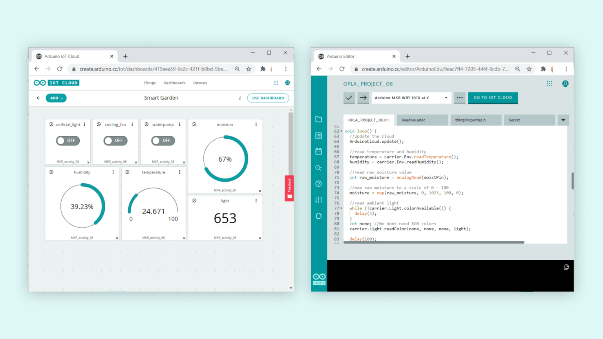Collapse the code fold at line 62
Viewport: 603px width, 339px height.
(342, 131)
